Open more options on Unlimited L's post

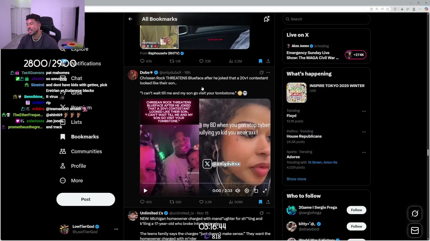point(268,213)
